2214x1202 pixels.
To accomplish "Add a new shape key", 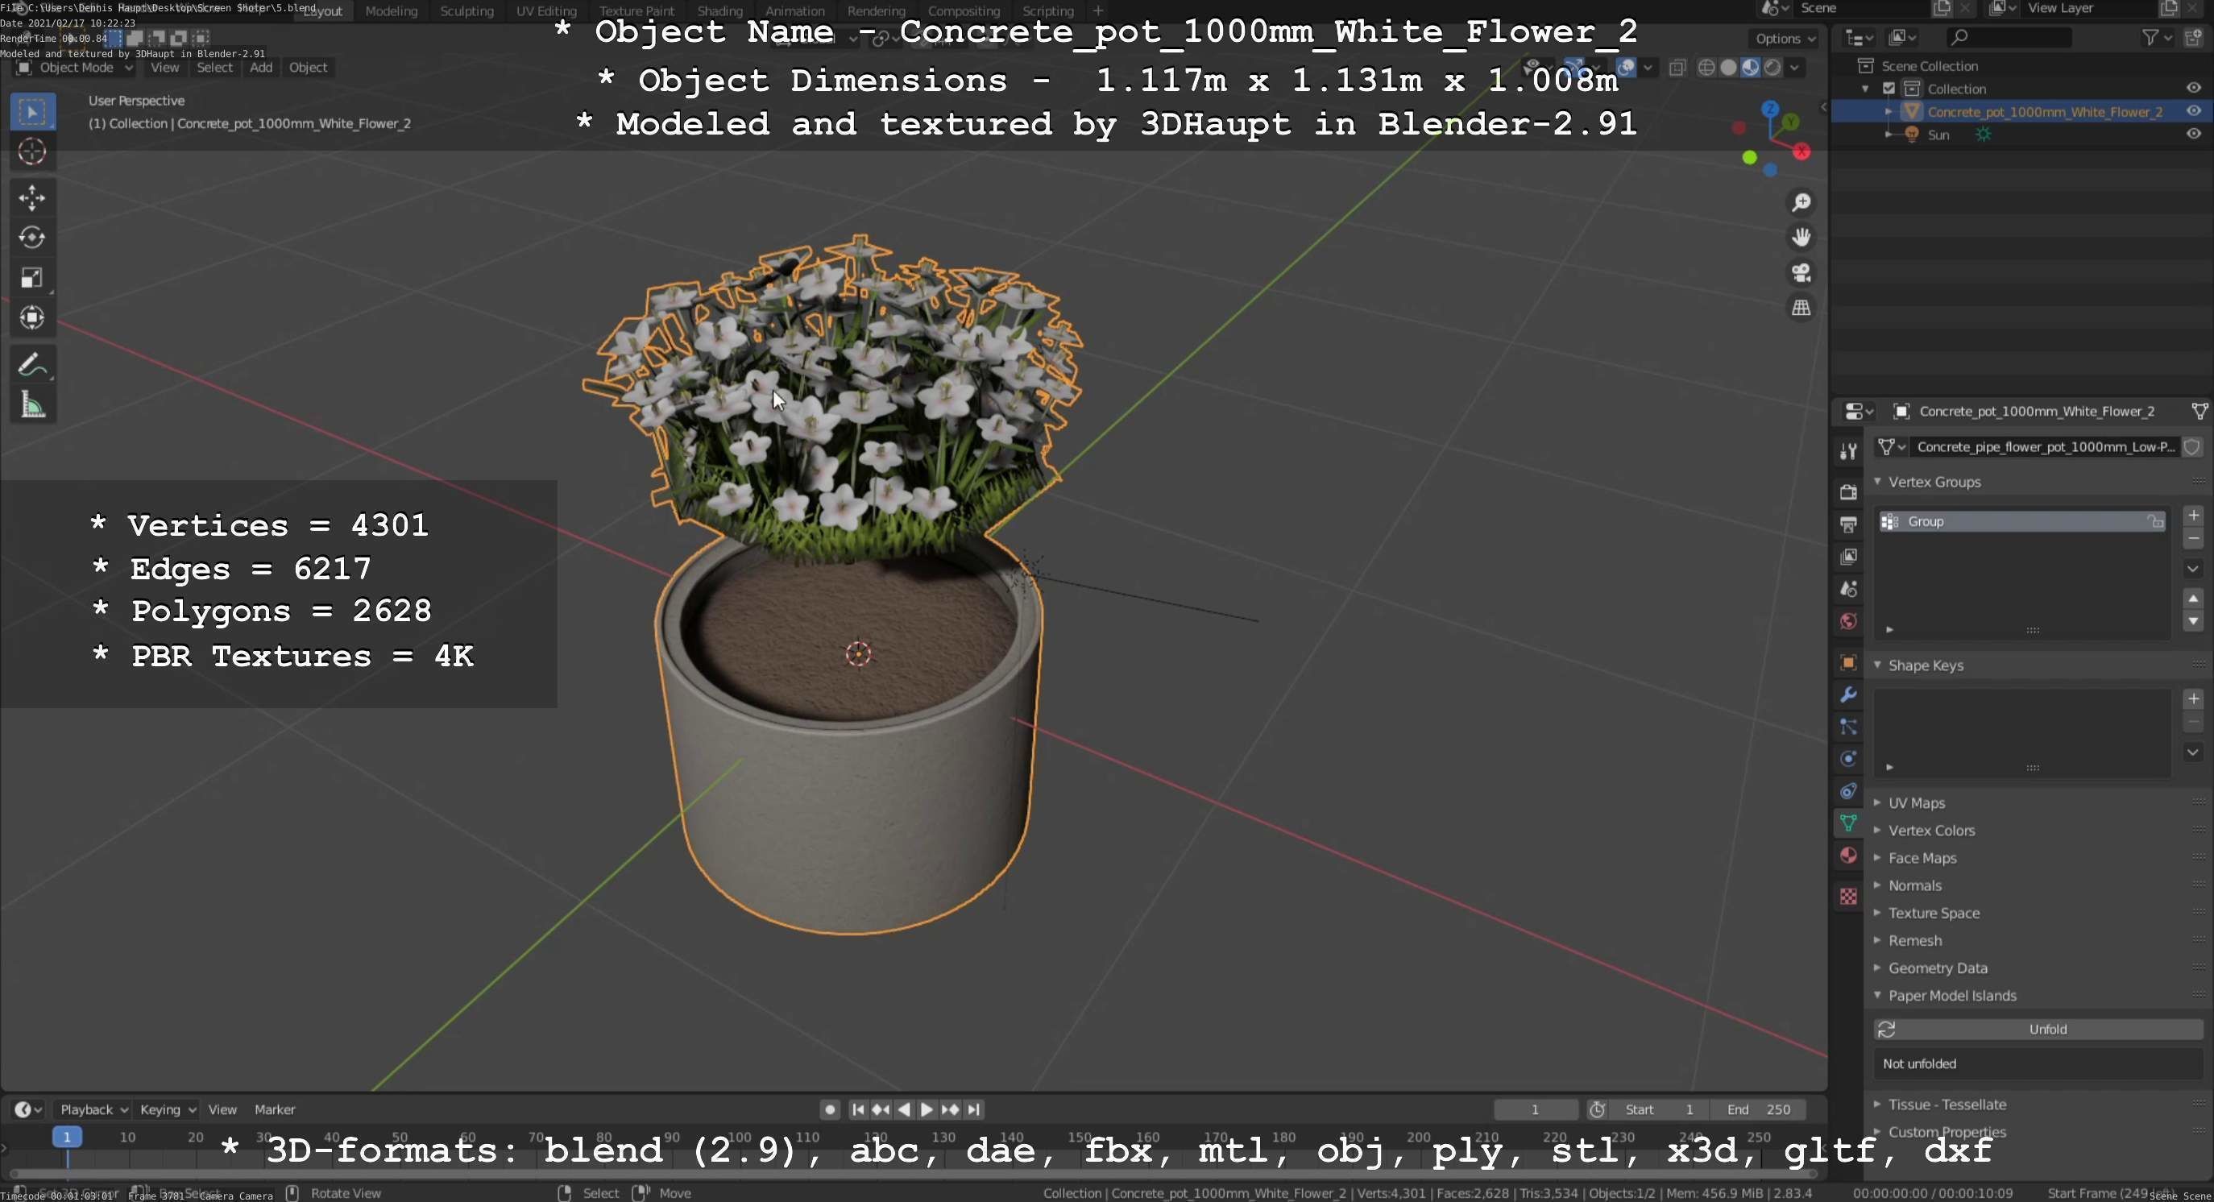I will coord(2193,698).
